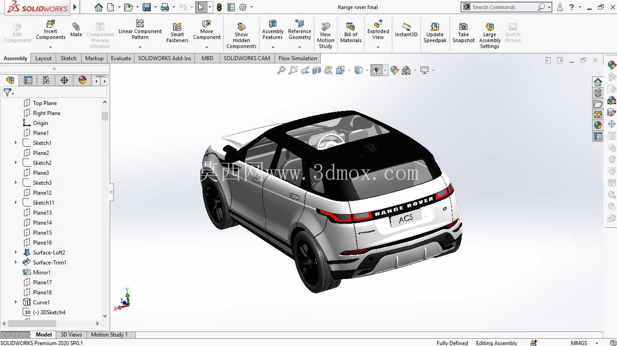Image resolution: width=617 pixels, height=346 pixels.
Task: Open the Motion Study 1 tab
Action: coord(109,335)
